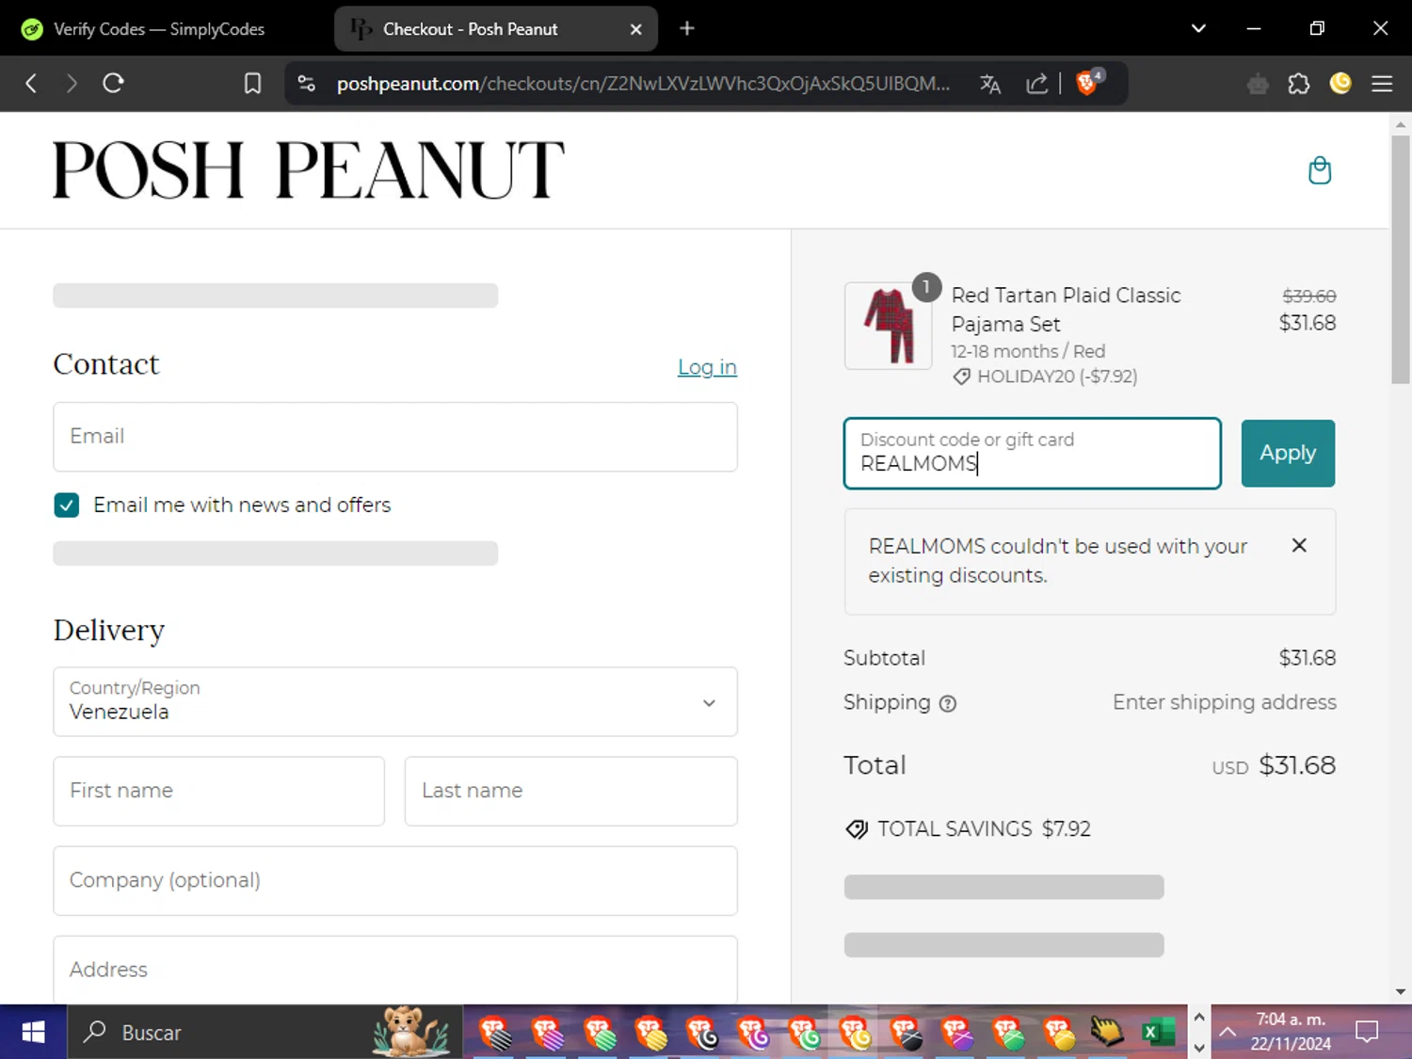
Task: Dismiss the REALMOMS discount error message
Action: tap(1299, 545)
